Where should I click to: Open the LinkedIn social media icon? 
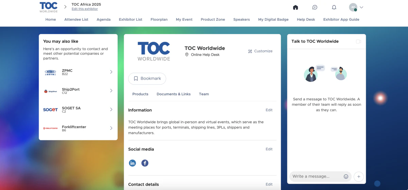132,163
